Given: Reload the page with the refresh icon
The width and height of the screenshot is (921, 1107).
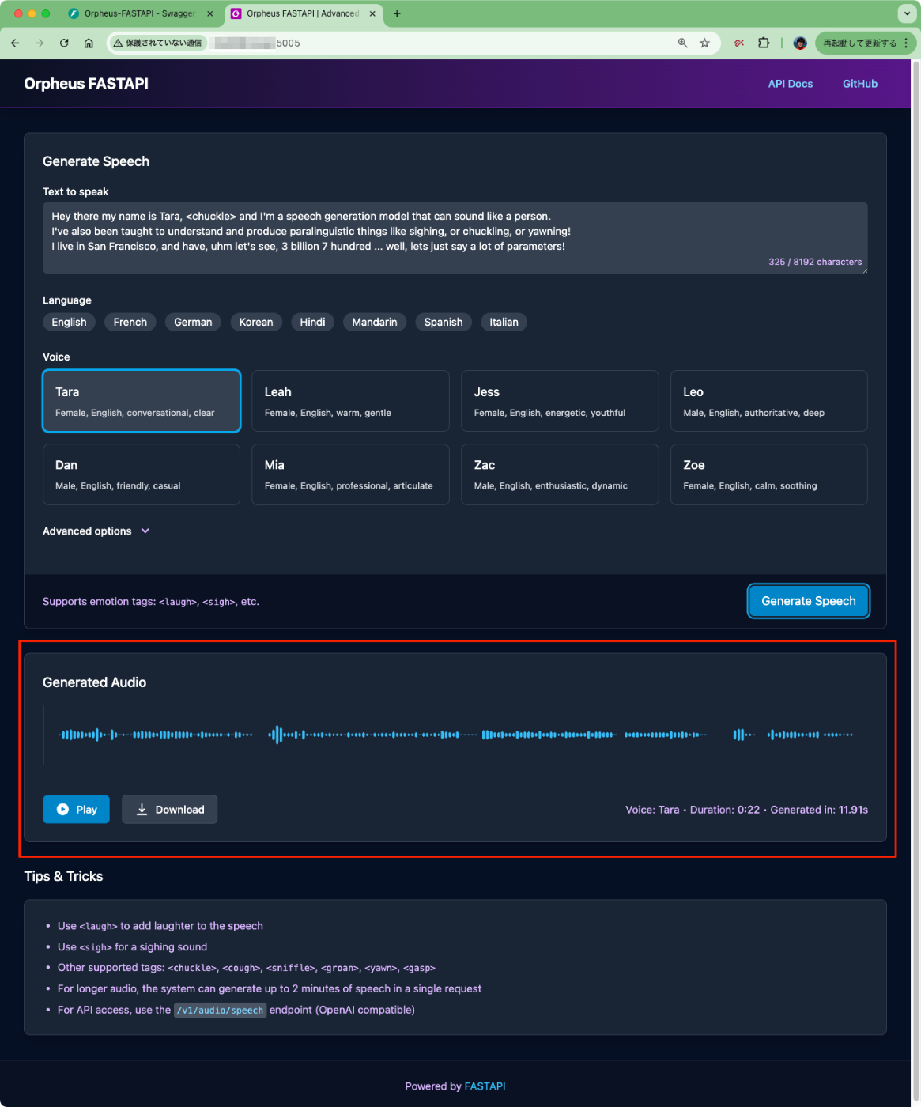Looking at the screenshot, I should [x=64, y=43].
